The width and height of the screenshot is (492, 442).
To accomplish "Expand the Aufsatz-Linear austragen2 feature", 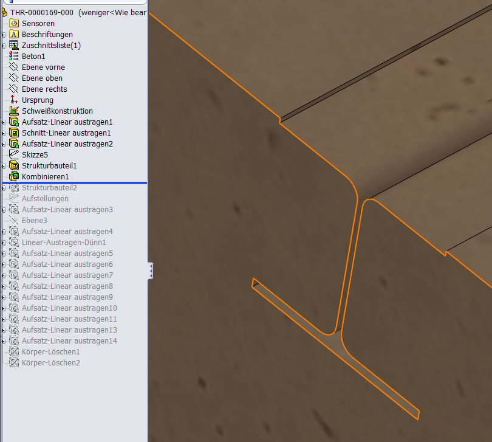I will click(x=4, y=144).
